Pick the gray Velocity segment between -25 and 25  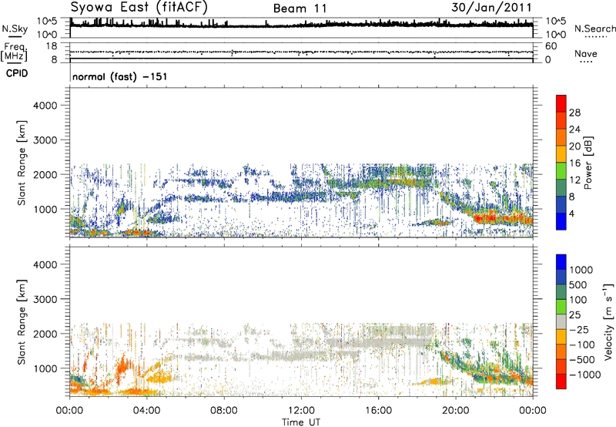click(x=561, y=321)
